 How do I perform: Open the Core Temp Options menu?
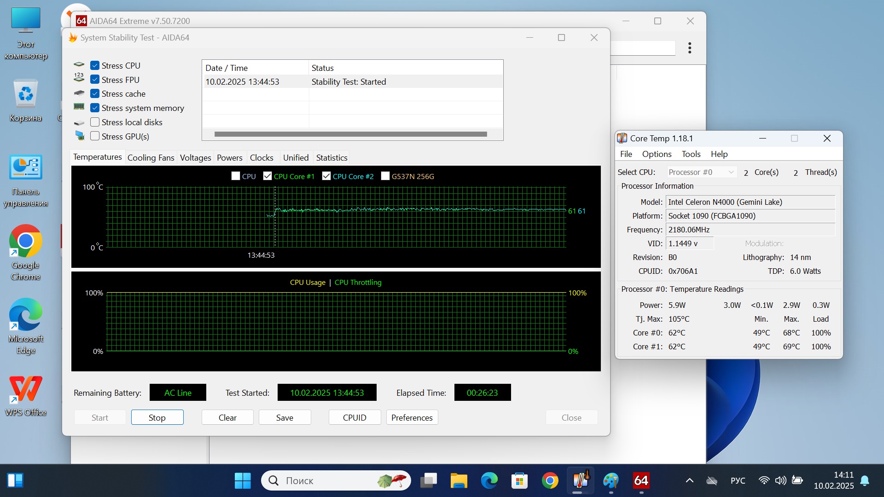pos(657,154)
